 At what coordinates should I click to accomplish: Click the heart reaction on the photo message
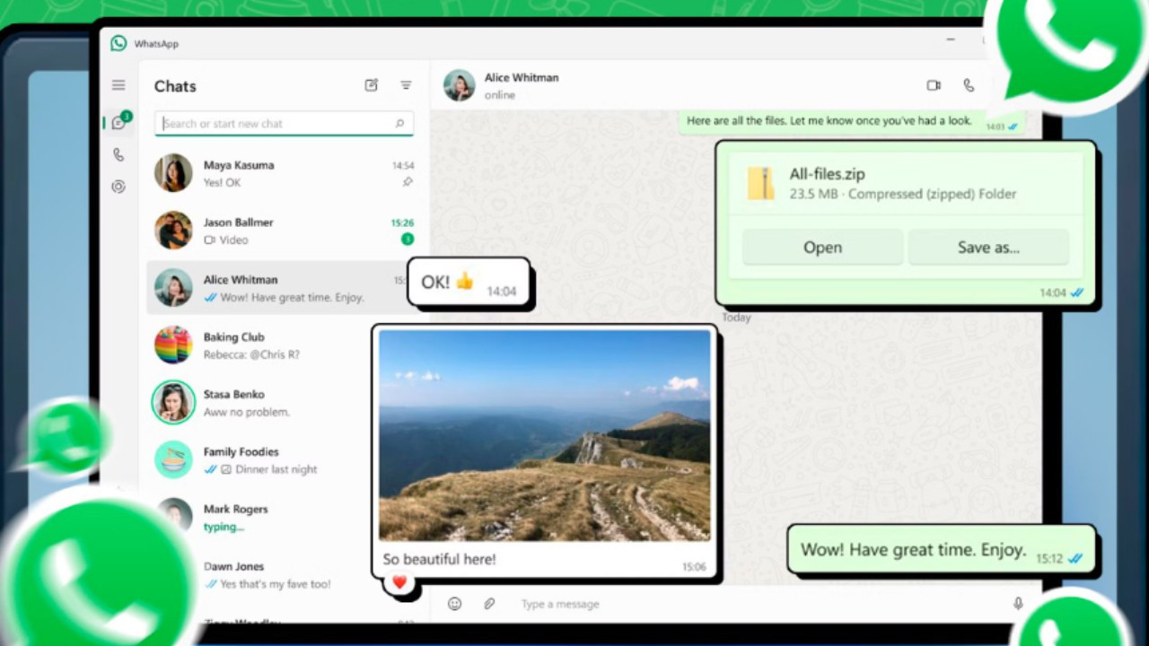click(x=399, y=582)
